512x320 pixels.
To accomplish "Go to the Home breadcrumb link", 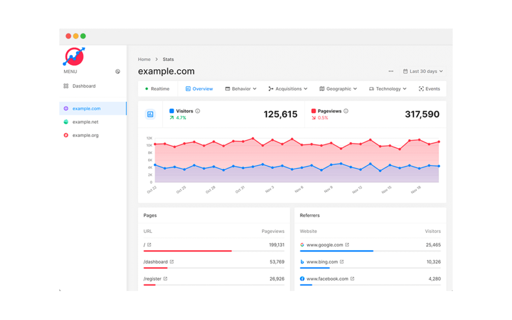I will [144, 59].
